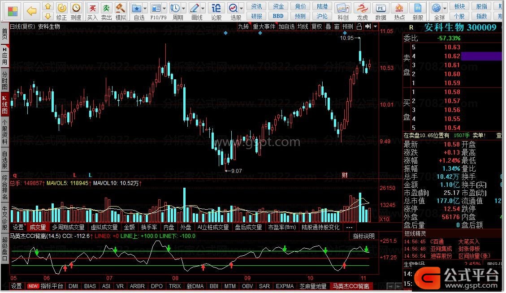
Task: Open the 数据 PE data icon
Action: click(381, 11)
